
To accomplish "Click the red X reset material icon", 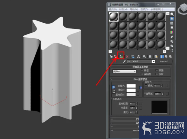I will point(127,57).
